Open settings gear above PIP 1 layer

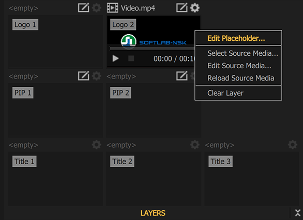click(96, 76)
